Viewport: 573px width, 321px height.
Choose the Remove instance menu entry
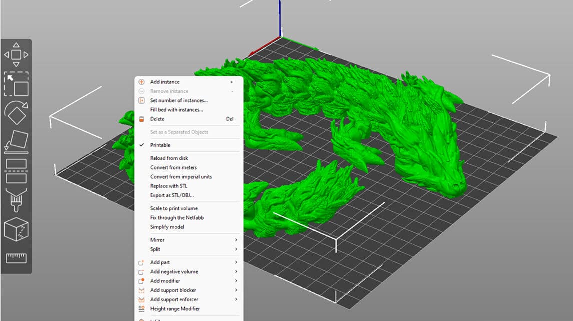click(x=189, y=91)
